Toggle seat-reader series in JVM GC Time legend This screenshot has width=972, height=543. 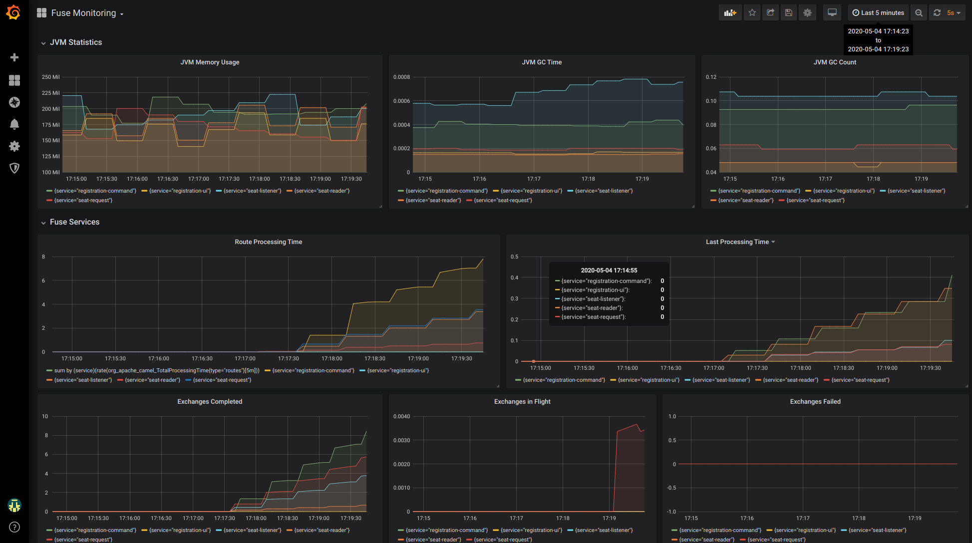(433, 200)
